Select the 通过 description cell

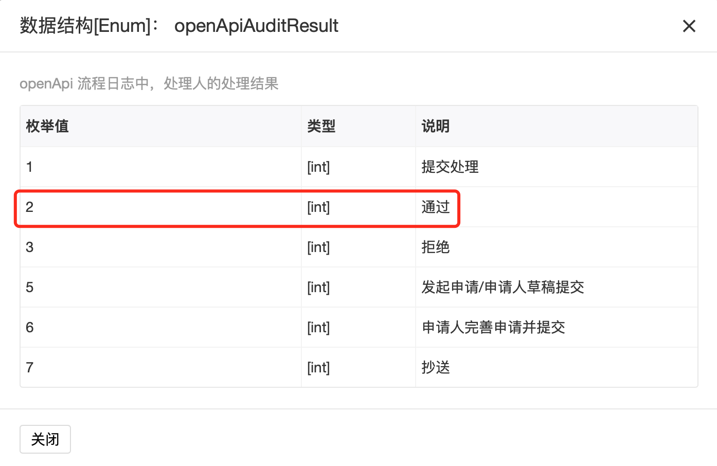pos(557,207)
